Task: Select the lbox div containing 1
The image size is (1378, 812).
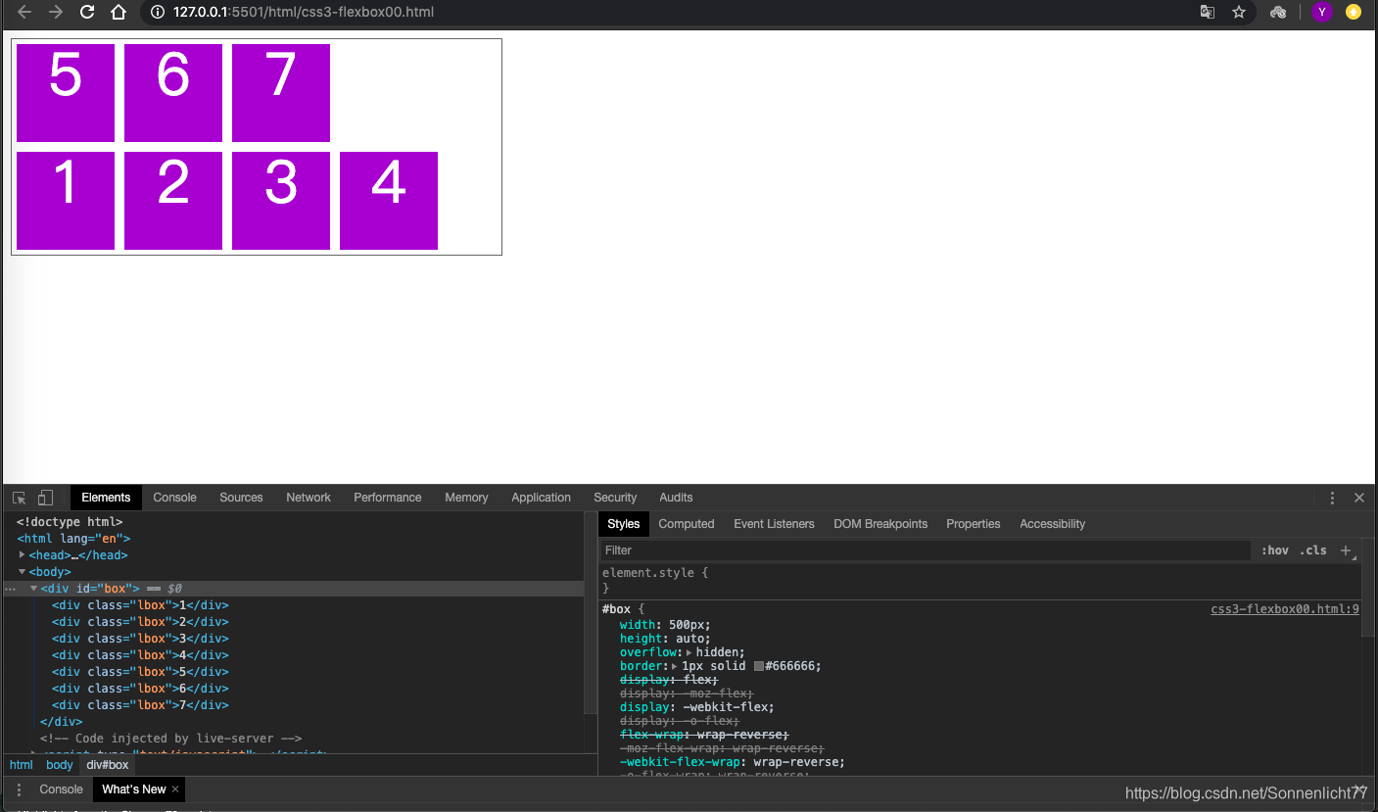Action: tap(140, 605)
